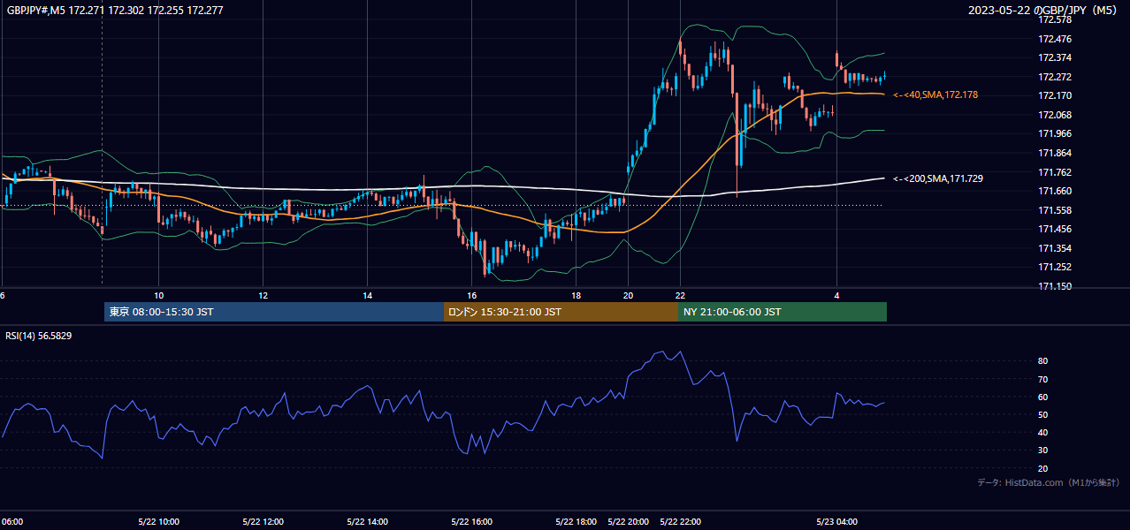Screen dimensions: 1130x530
Task: Click the 06:00 time label under the RSI pane
Action: coord(11,521)
